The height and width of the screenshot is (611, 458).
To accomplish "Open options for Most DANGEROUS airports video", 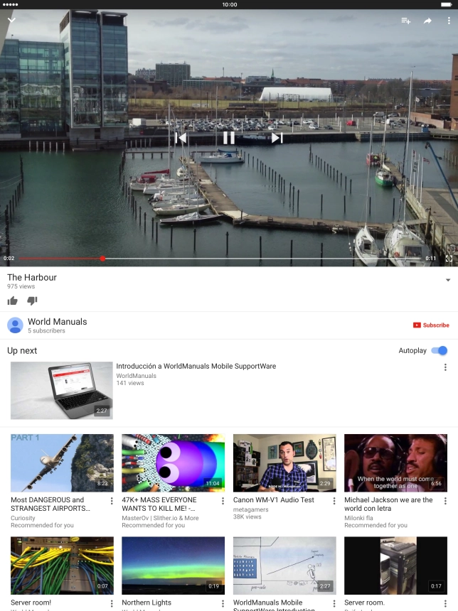I will [112, 501].
